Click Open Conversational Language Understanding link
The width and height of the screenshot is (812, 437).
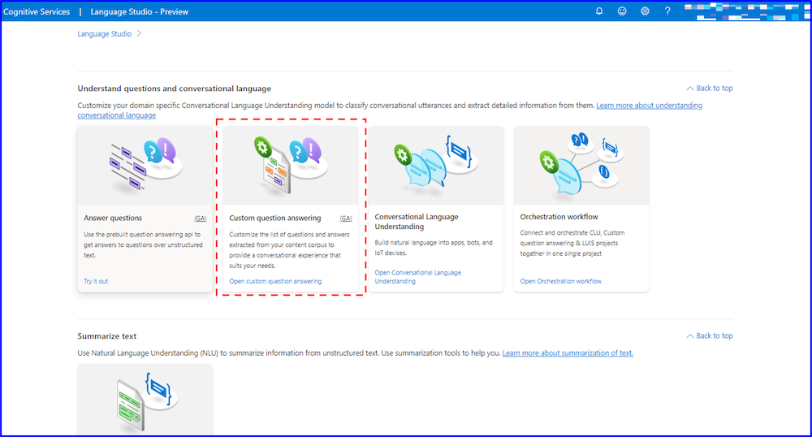(x=418, y=276)
